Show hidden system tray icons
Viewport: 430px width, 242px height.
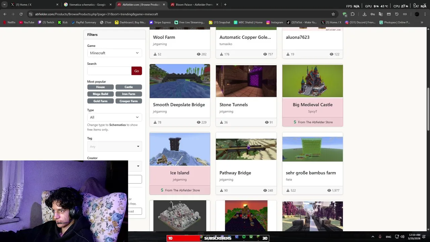click(x=373, y=237)
